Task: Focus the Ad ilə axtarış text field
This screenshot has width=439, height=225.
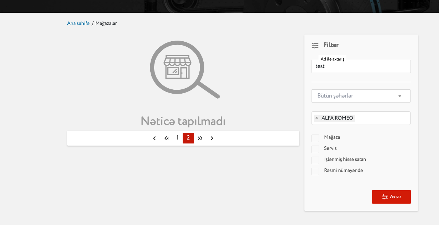Action: click(x=361, y=67)
